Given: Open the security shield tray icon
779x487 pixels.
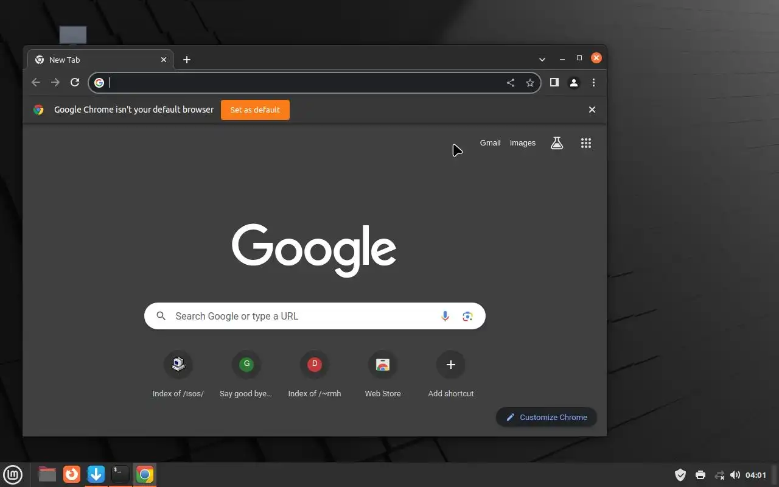Looking at the screenshot, I should (680, 475).
